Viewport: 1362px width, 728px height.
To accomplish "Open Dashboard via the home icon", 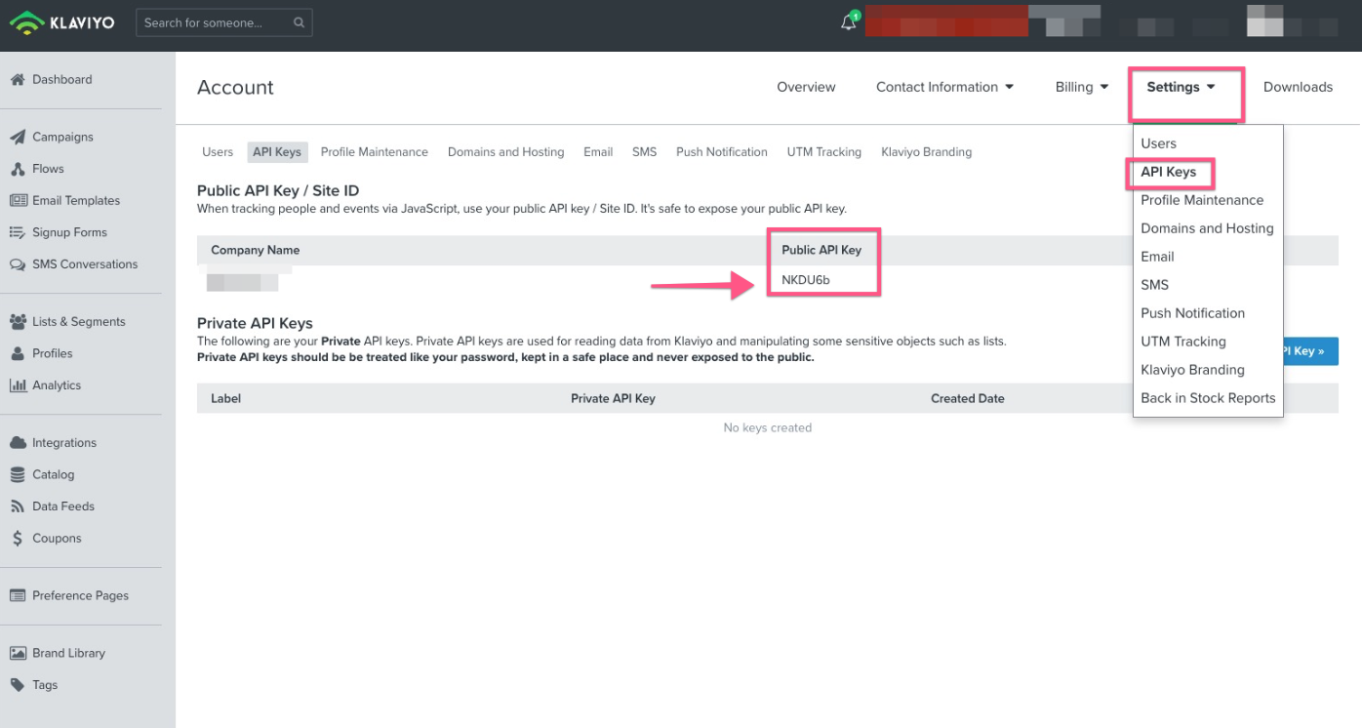I will coord(18,80).
